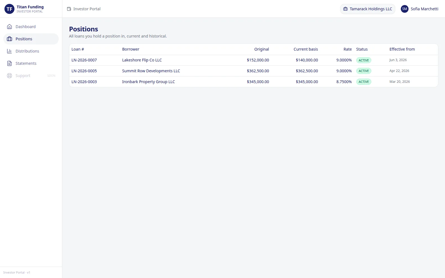The image size is (445, 278).
Task: Open the Dashboard home icon
Action: click(9, 27)
